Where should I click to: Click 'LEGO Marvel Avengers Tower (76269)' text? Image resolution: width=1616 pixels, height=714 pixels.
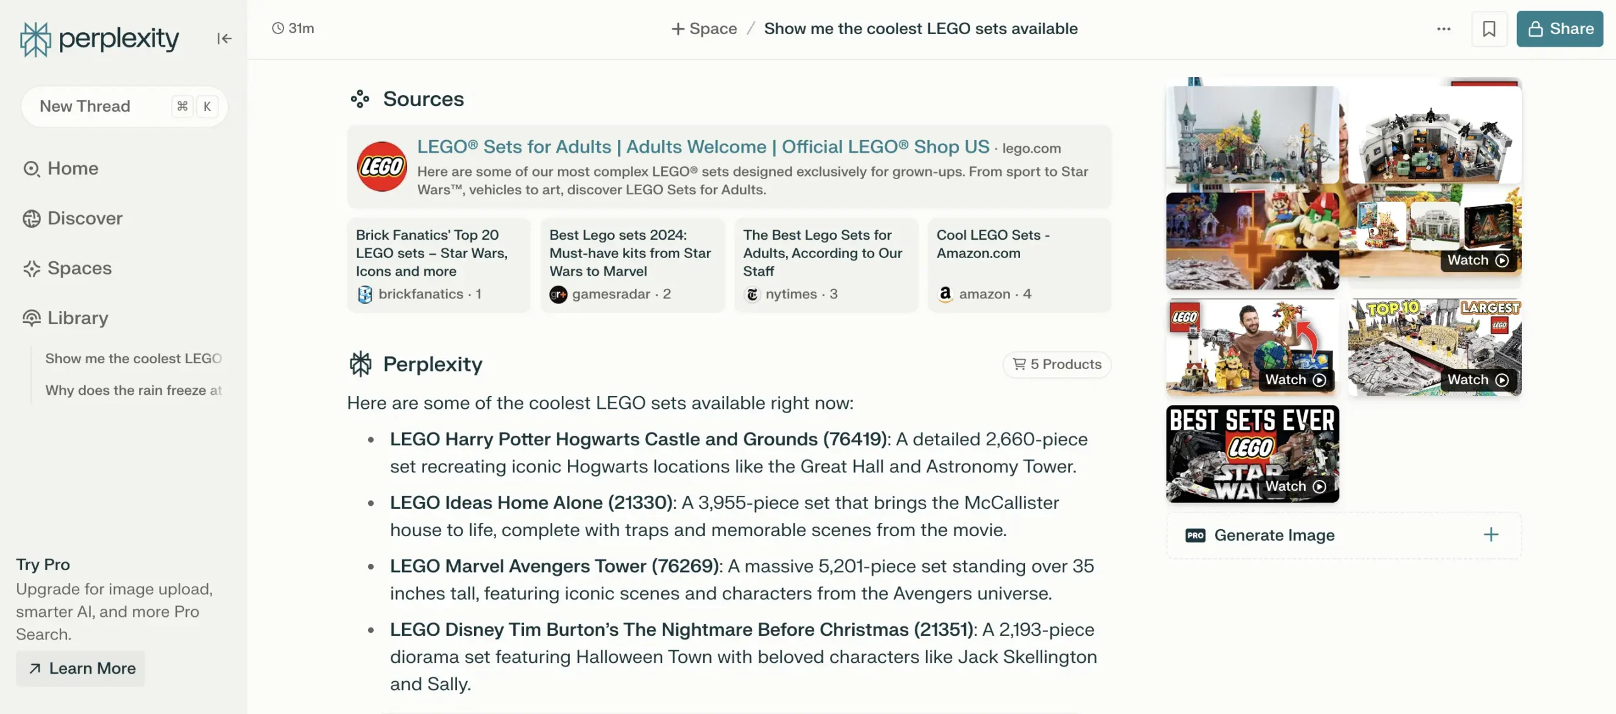click(x=554, y=566)
